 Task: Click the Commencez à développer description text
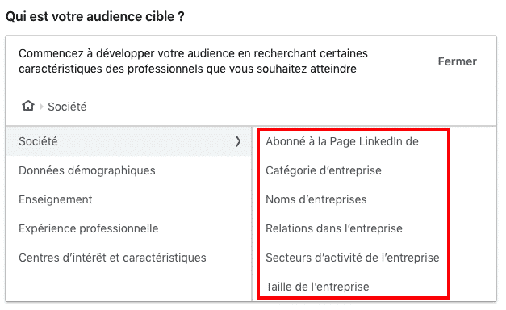coord(193,61)
